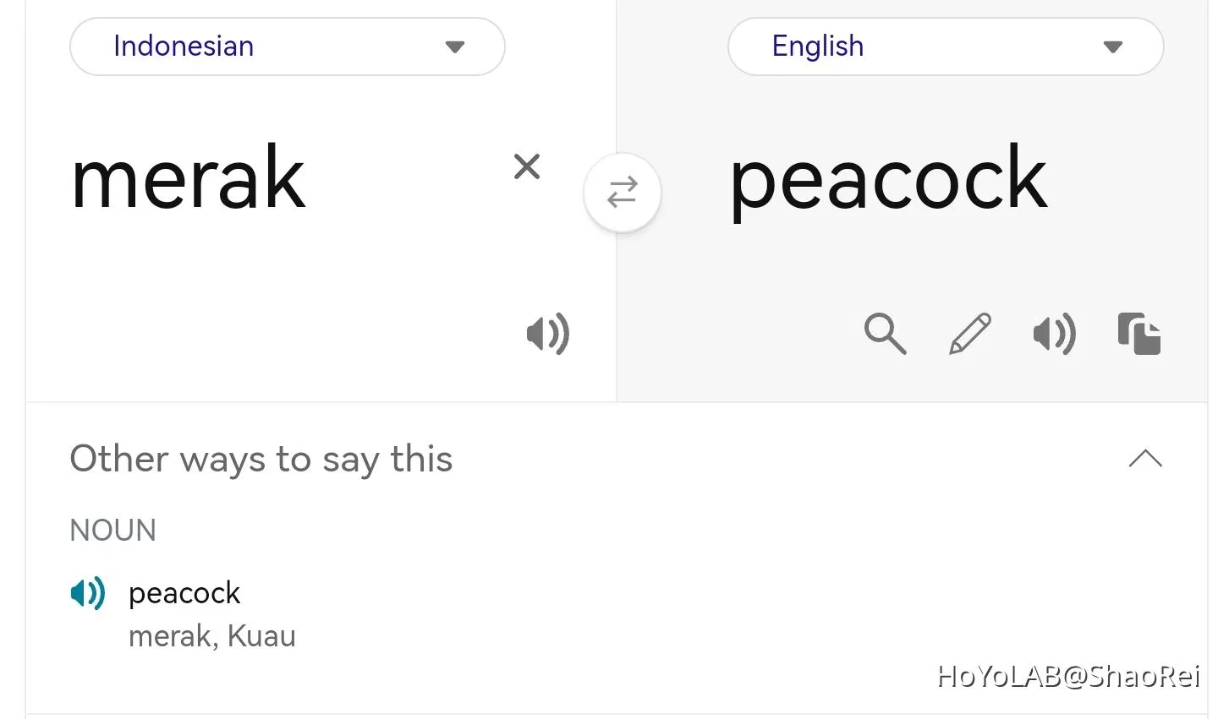The width and height of the screenshot is (1229, 719).
Task: Click the Other ways to say this heading
Action: point(261,459)
